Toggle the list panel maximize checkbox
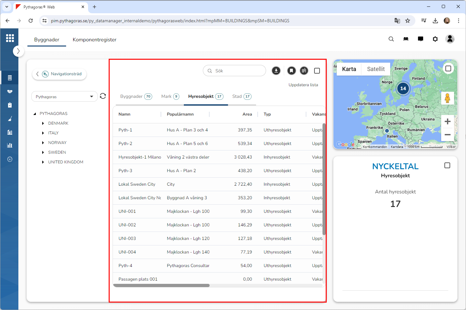The width and height of the screenshot is (466, 310). (317, 71)
